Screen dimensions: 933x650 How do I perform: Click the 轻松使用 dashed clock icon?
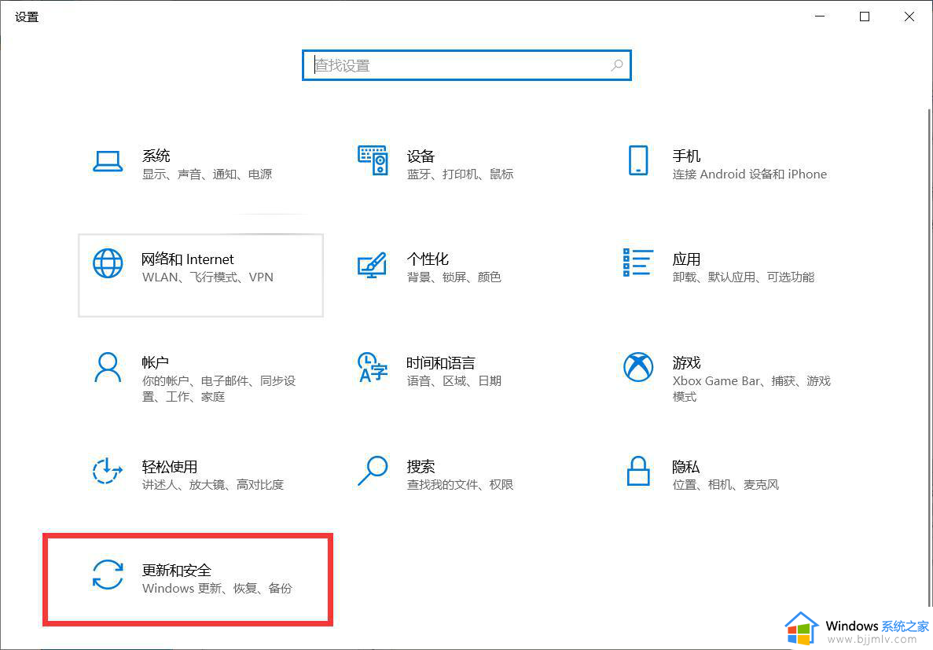point(107,470)
